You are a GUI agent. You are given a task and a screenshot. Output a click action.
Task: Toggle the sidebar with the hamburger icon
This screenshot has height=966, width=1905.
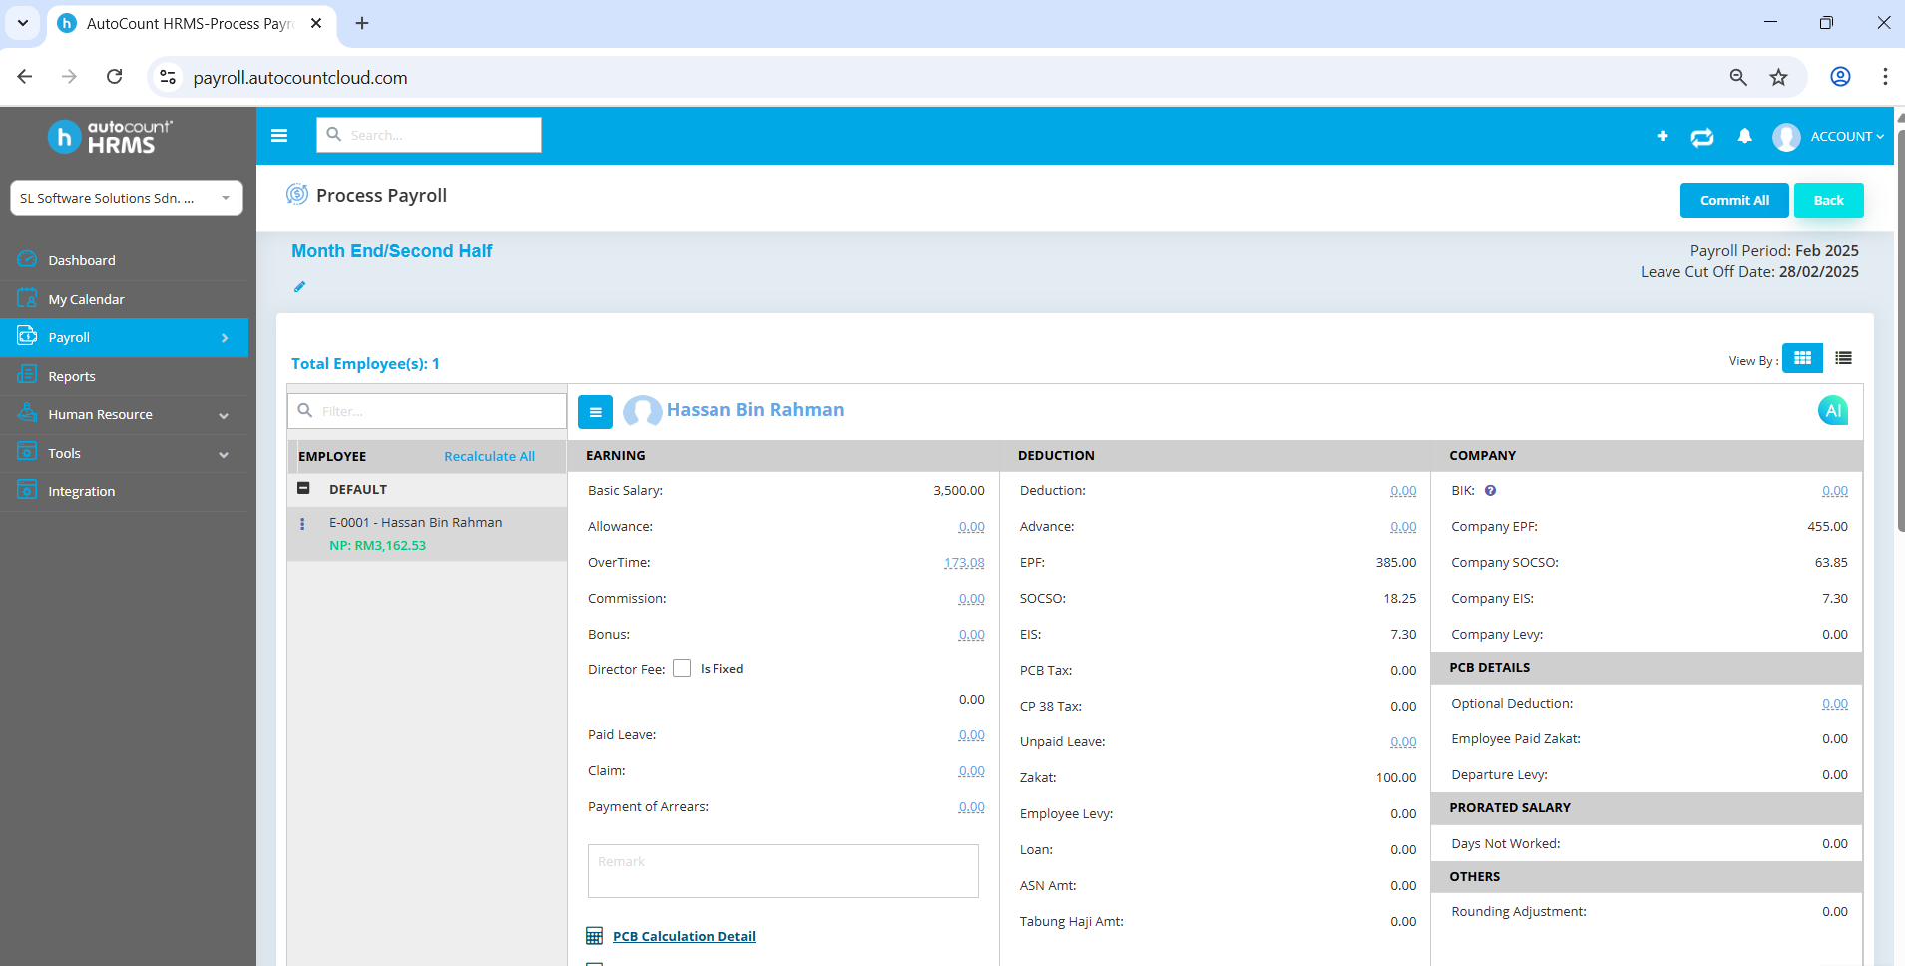click(279, 135)
